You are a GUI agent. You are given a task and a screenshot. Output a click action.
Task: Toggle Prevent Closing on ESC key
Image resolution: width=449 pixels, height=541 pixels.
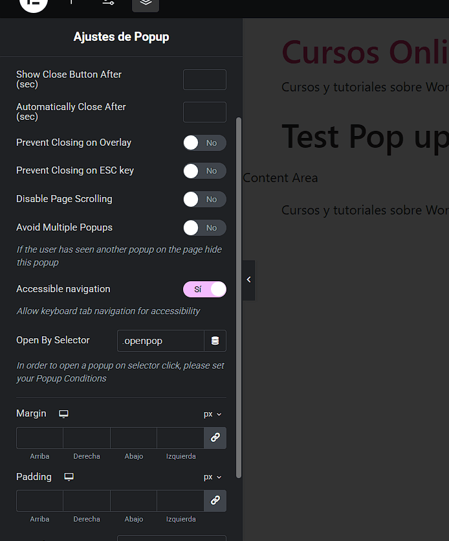coord(204,171)
